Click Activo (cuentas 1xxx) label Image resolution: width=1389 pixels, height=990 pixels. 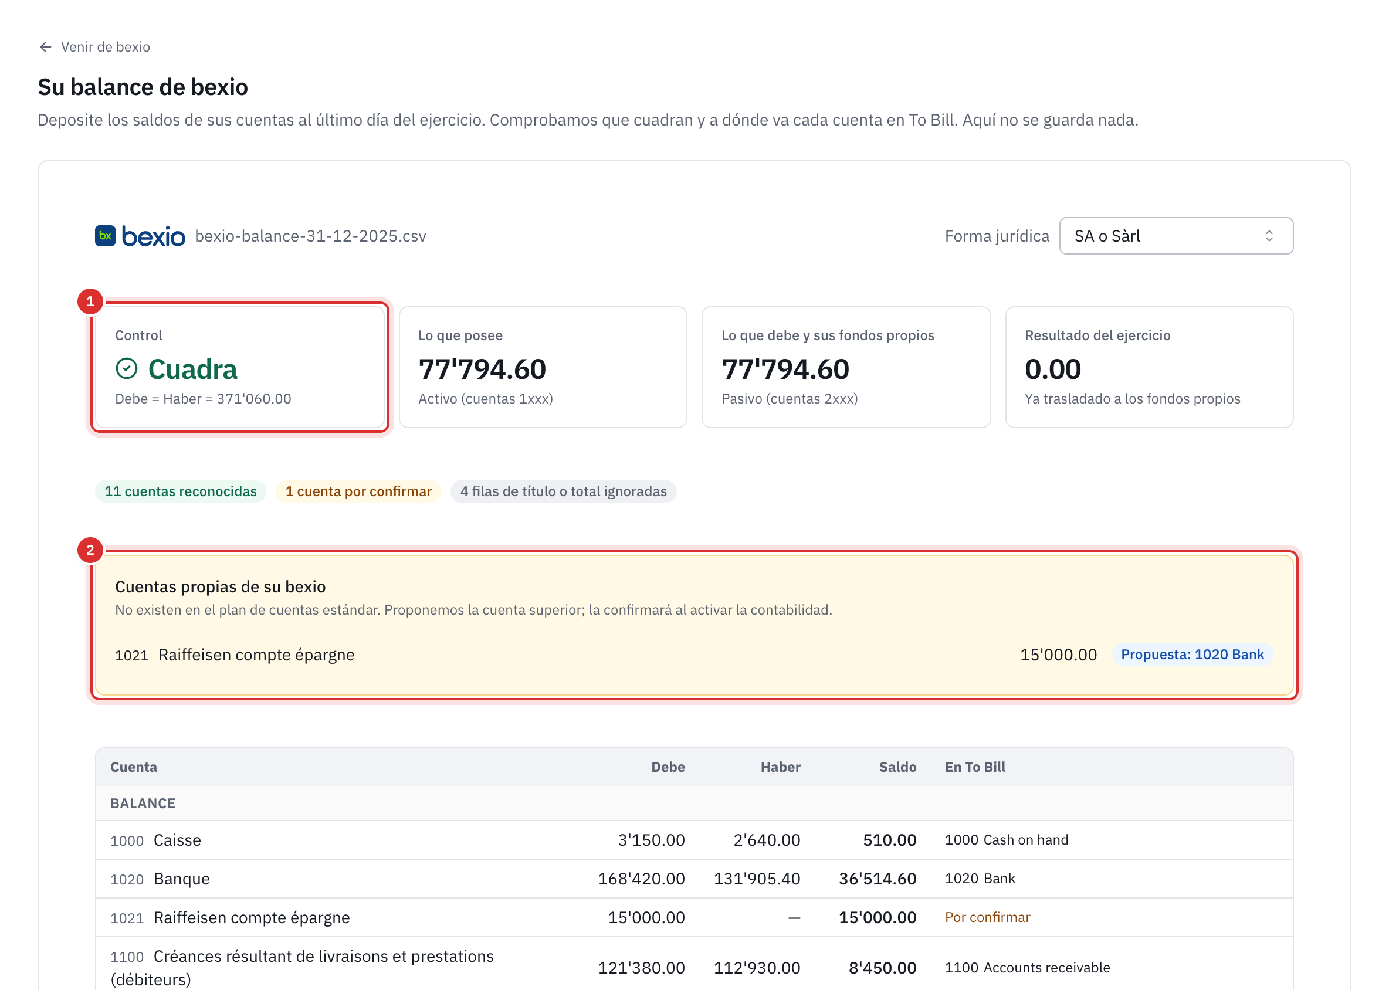485,399
